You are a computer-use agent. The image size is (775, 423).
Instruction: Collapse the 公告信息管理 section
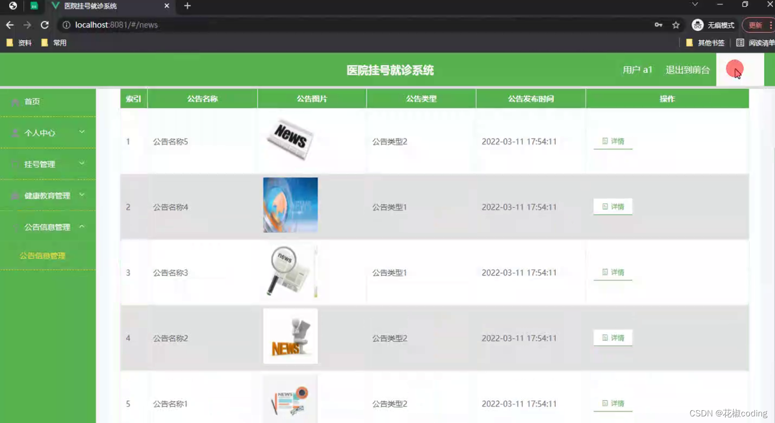(81, 227)
